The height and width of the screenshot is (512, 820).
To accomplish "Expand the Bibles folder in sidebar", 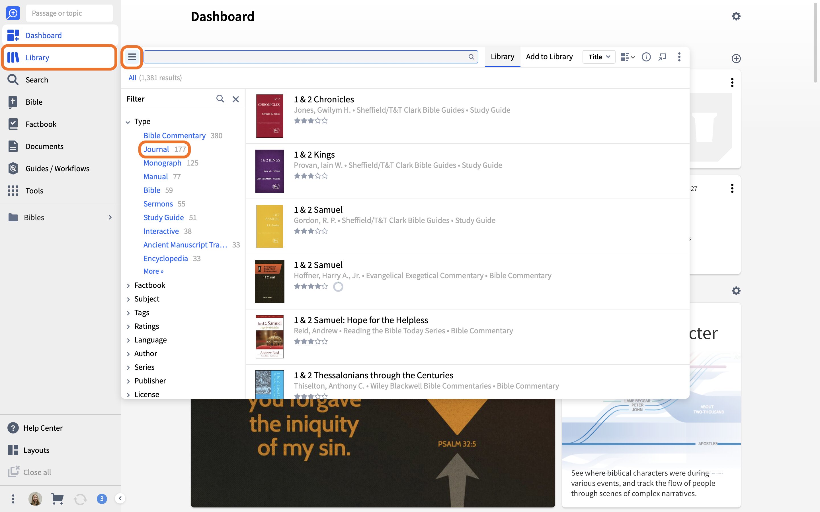I will [110, 217].
